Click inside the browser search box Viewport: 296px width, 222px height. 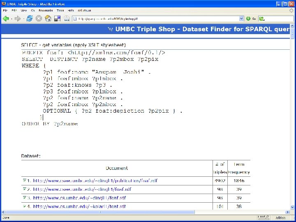[279, 18]
